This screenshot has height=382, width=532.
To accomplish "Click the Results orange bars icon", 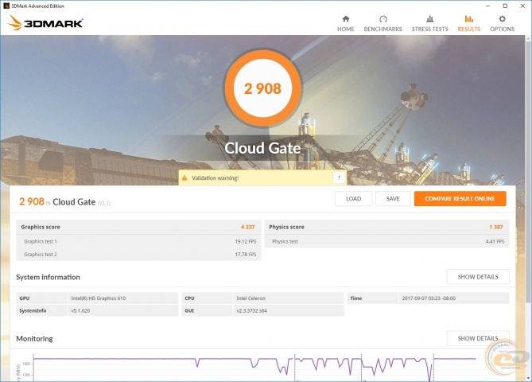I will tap(469, 18).
